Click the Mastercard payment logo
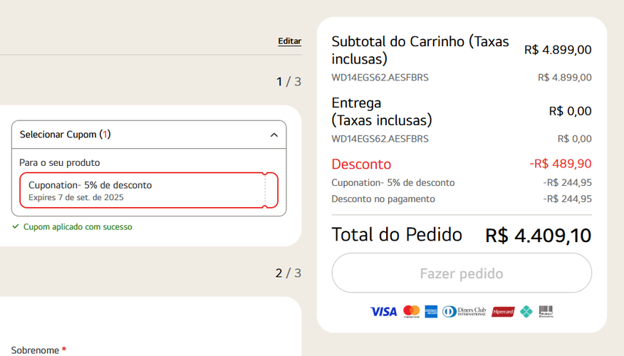The width and height of the screenshot is (624, 356). click(412, 312)
